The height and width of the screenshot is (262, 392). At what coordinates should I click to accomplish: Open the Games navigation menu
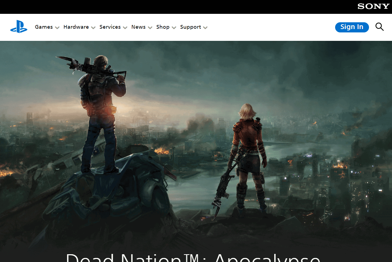pyautogui.click(x=44, y=27)
